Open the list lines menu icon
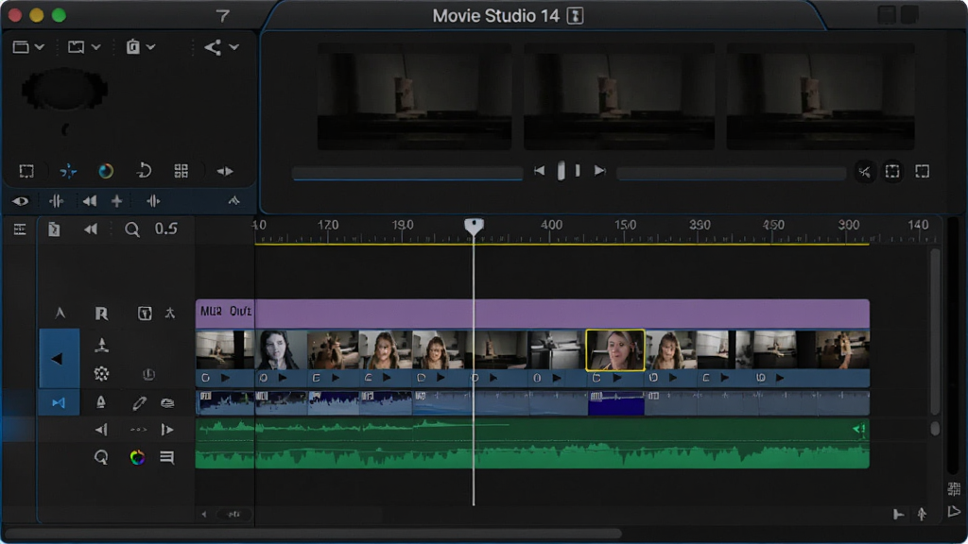This screenshot has width=968, height=544. pyautogui.click(x=166, y=457)
